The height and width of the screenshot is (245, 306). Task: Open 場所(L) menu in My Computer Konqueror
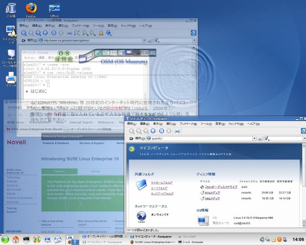point(131,124)
